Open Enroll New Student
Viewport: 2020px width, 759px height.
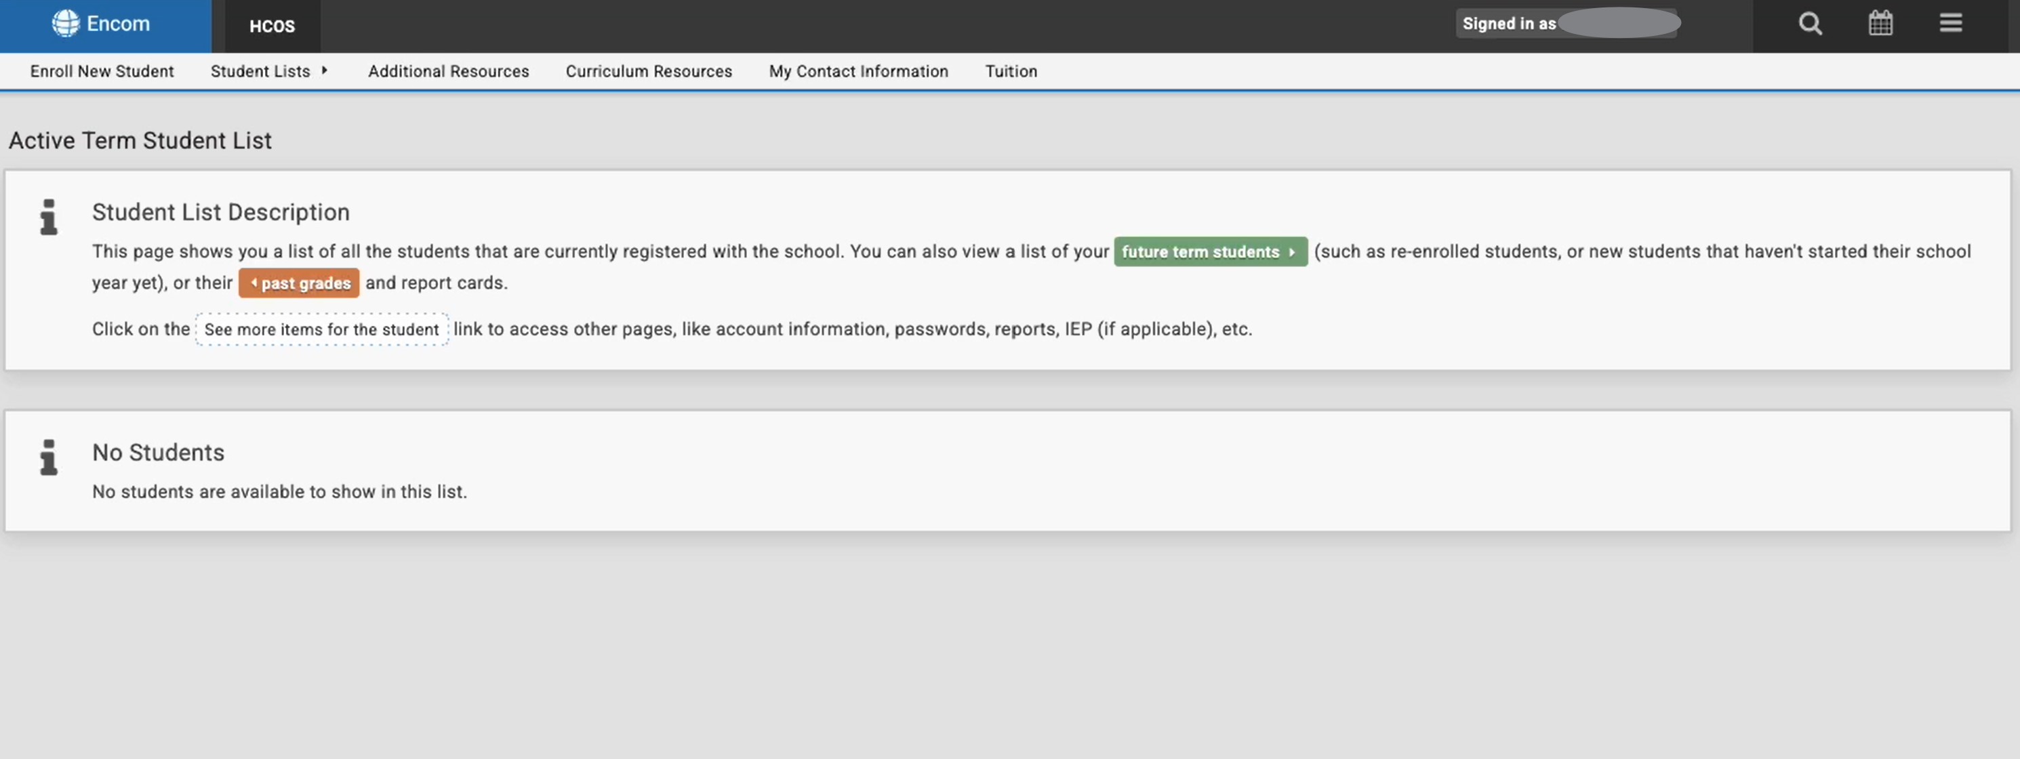(102, 71)
